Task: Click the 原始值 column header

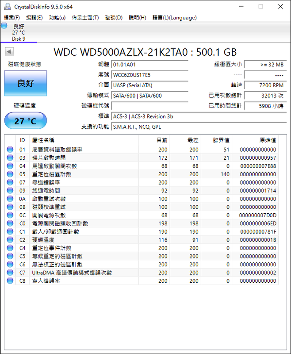Action: (x=255, y=140)
